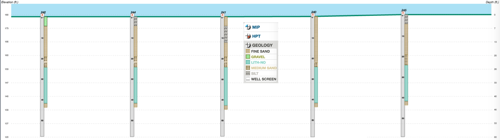Open the HPT legend section
500x140 pixels.
click(261, 36)
